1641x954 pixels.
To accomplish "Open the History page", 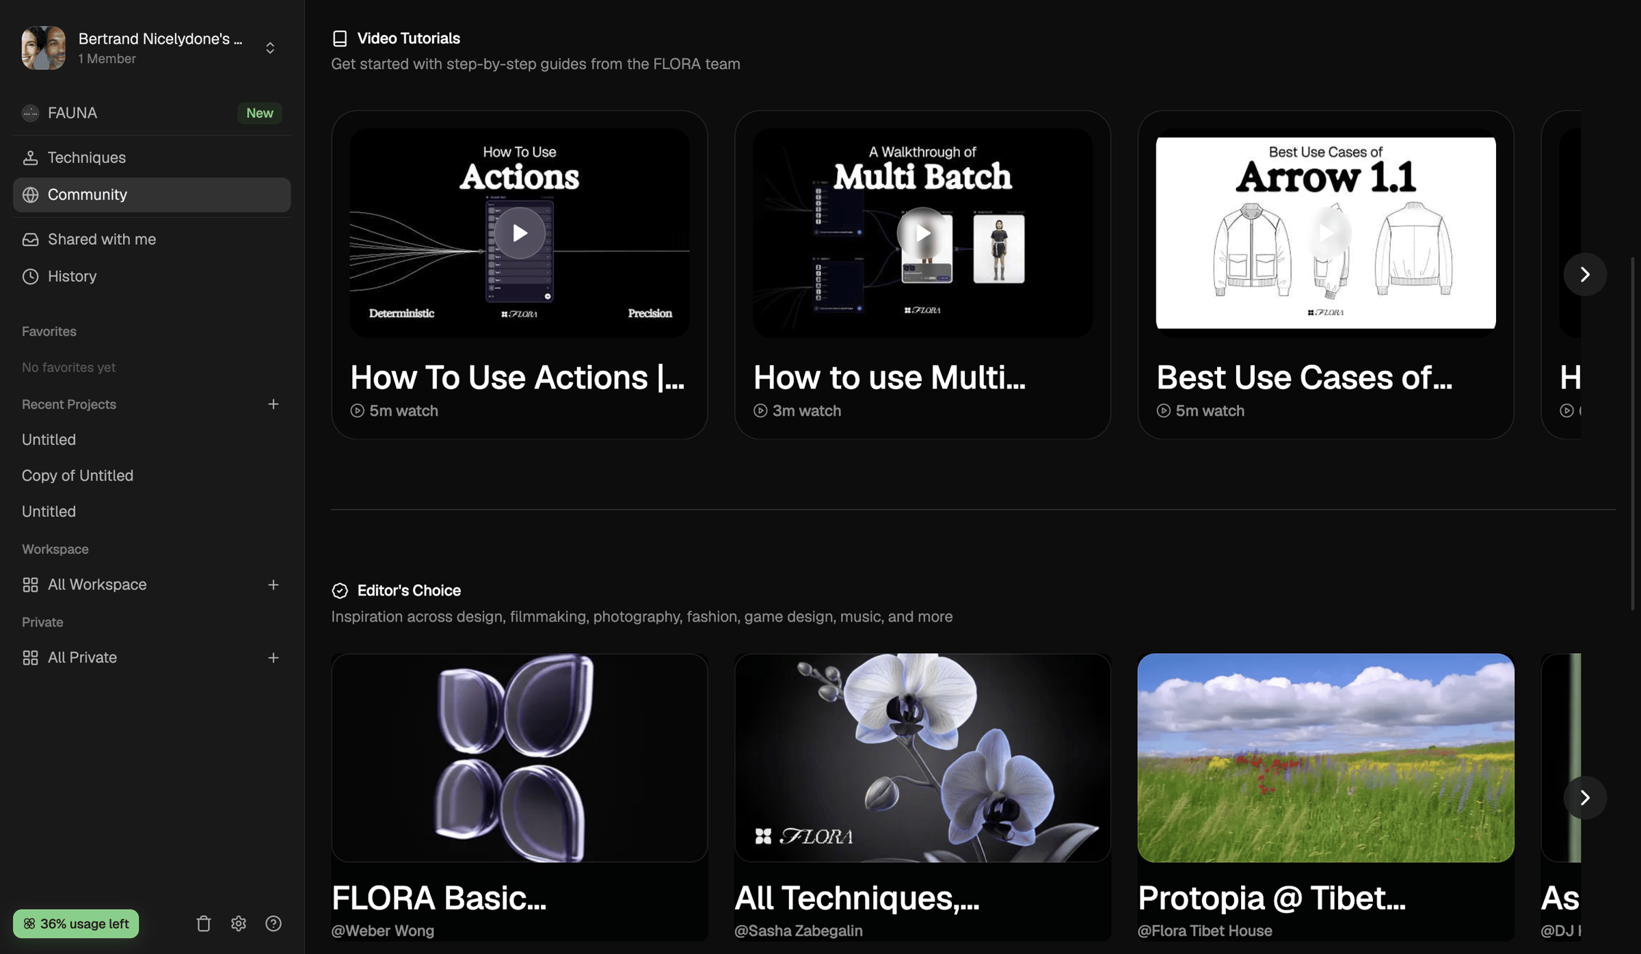I will point(152,276).
